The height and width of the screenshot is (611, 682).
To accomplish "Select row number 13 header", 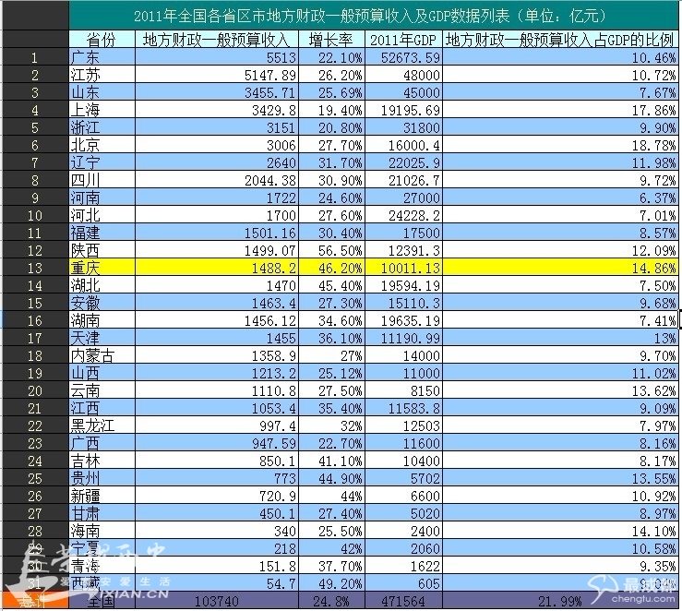I will pos(35,268).
